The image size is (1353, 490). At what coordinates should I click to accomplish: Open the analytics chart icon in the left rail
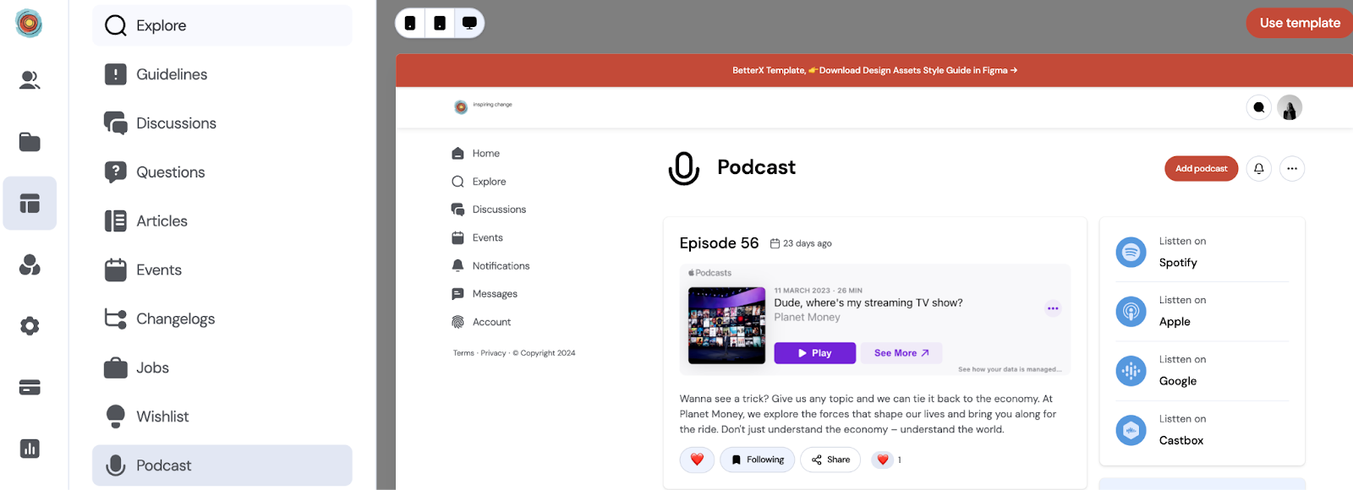point(30,449)
